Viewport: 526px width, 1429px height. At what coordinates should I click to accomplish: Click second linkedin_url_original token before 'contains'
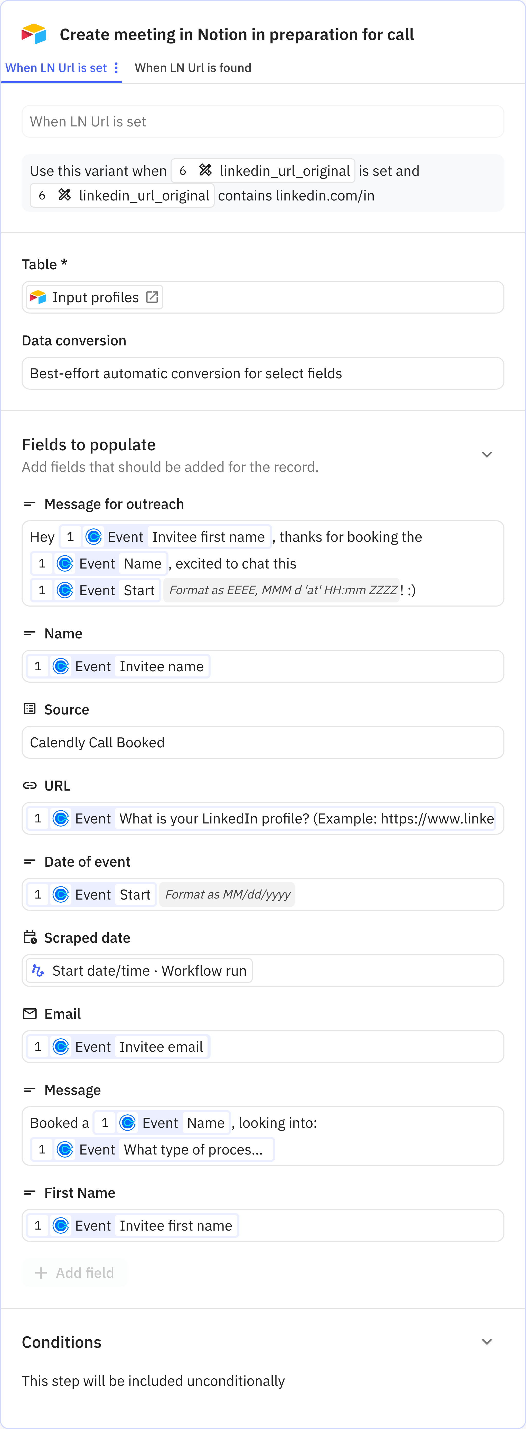point(122,195)
